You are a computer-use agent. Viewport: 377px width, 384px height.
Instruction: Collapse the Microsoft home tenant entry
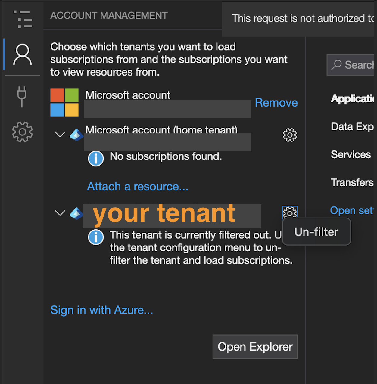60,135
